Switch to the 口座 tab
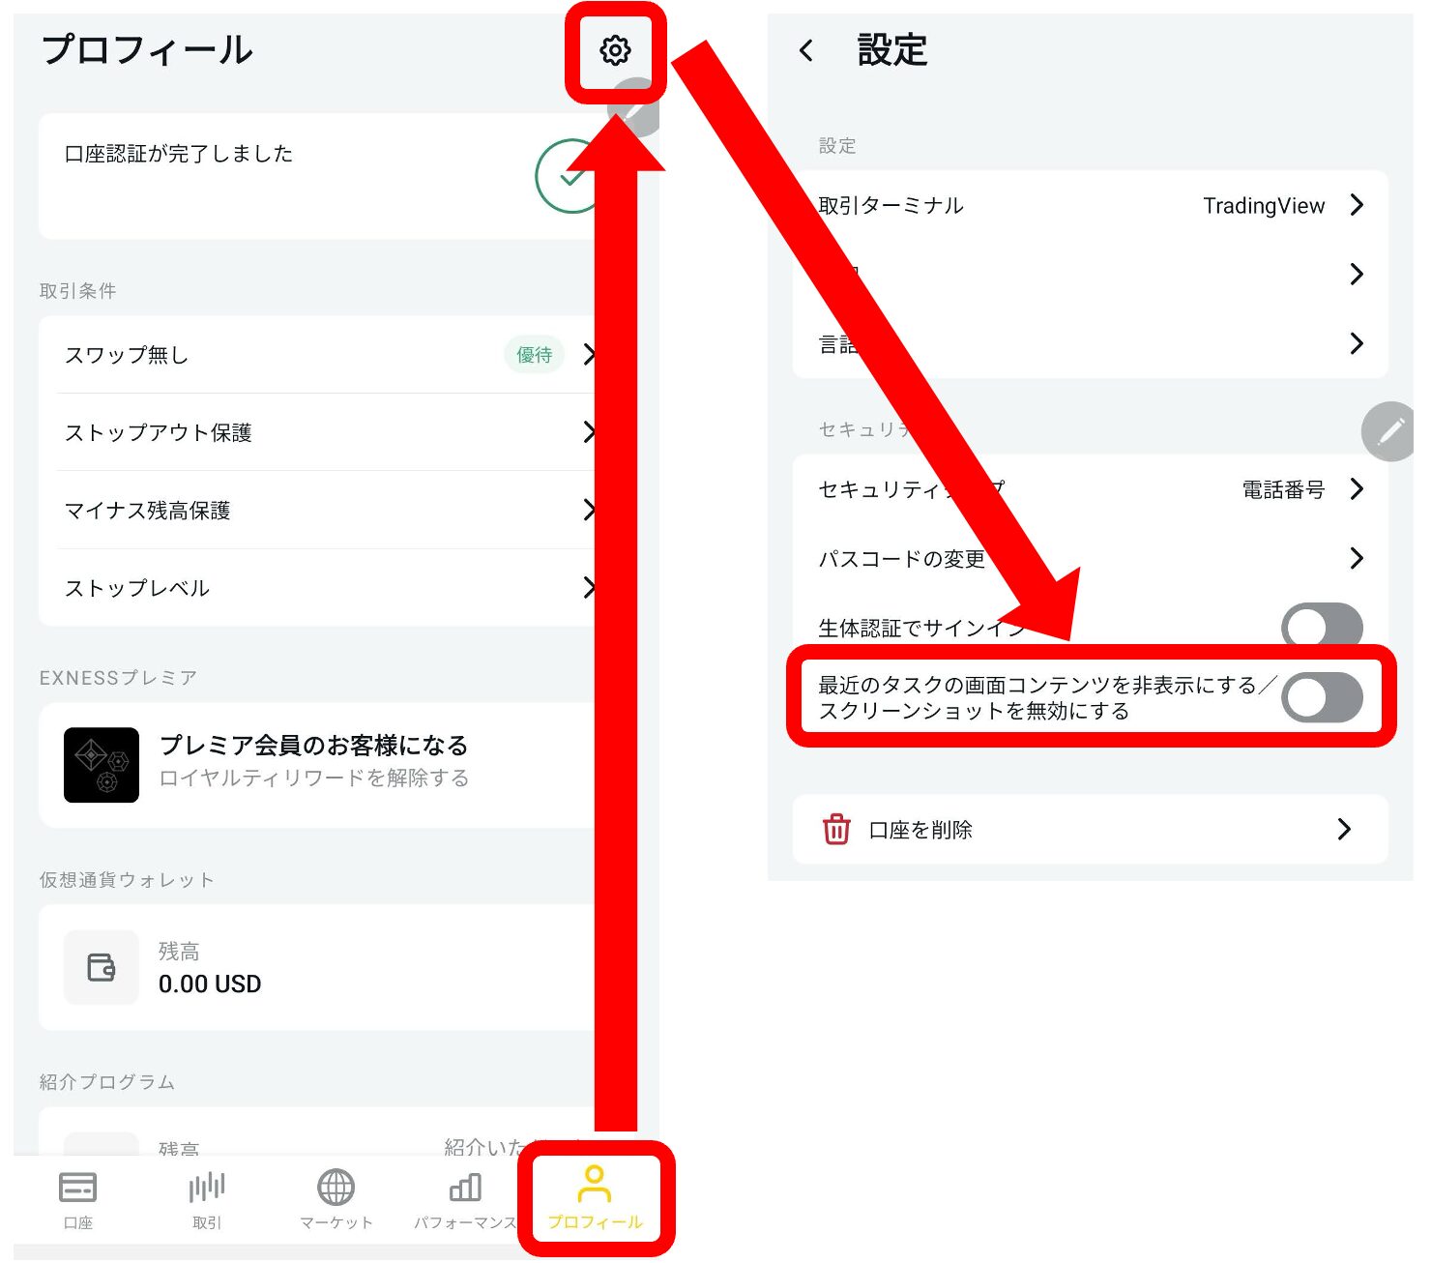The height and width of the screenshot is (1263, 1431). click(77, 1199)
